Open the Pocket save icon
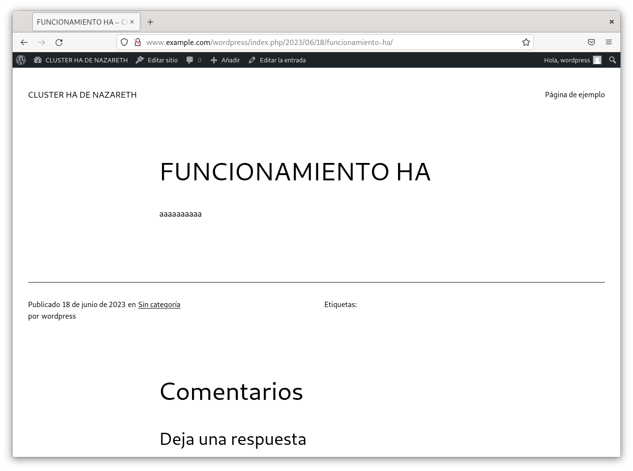 [591, 42]
